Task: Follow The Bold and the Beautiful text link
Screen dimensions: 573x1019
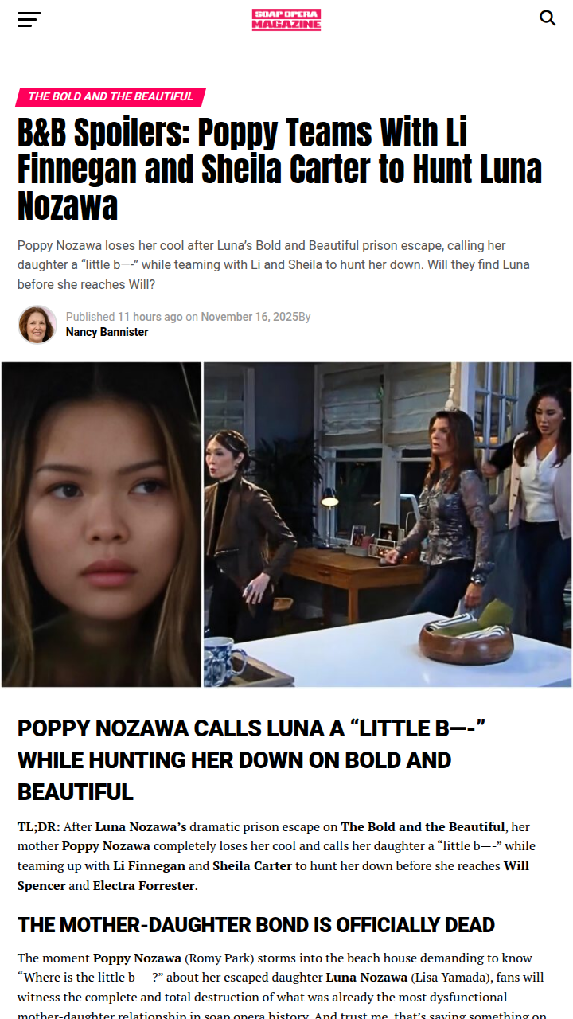Action: (x=423, y=826)
